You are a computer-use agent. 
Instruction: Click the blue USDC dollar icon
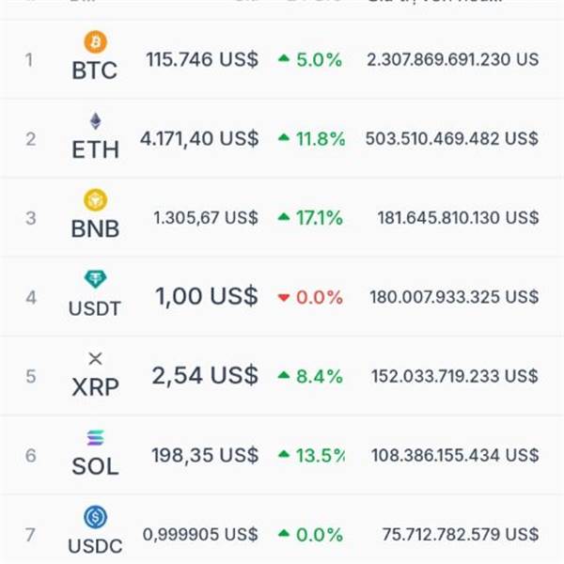[95, 517]
